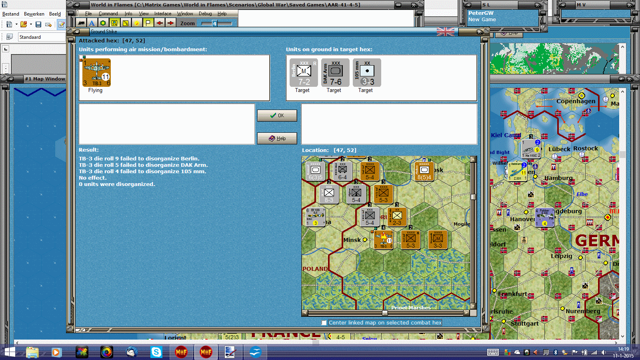Click the Help button in Ground Strike dialog
The height and width of the screenshot is (360, 640).
point(277,138)
